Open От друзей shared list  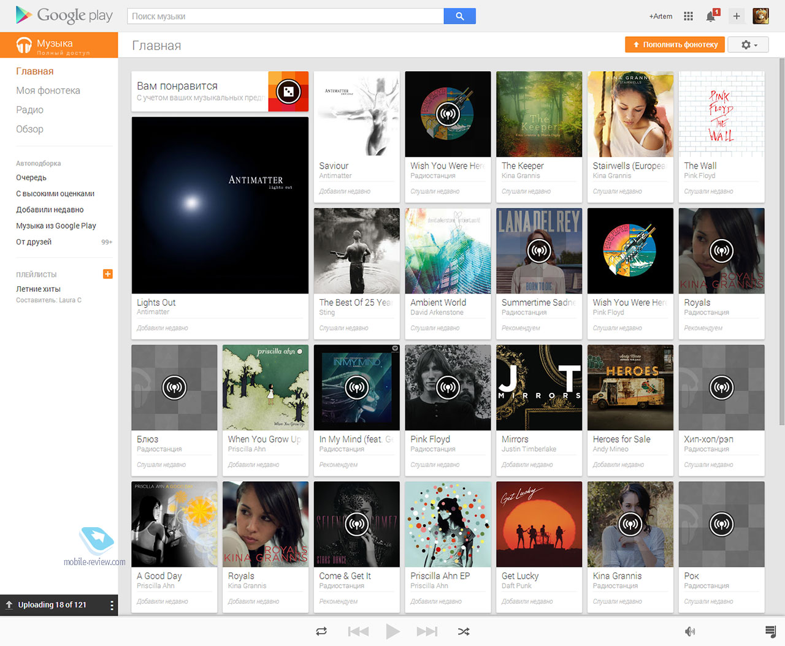(x=34, y=241)
